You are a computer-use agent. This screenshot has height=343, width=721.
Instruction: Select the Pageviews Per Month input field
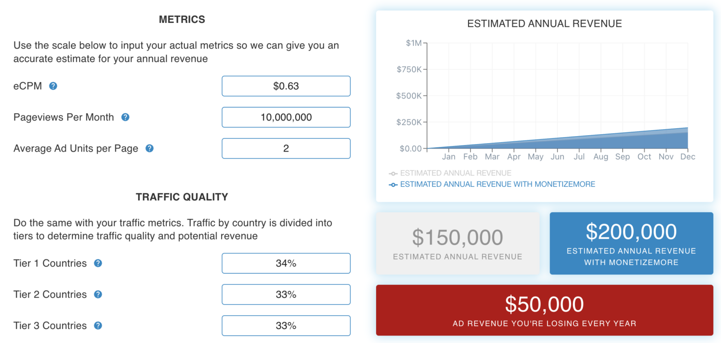tap(286, 117)
